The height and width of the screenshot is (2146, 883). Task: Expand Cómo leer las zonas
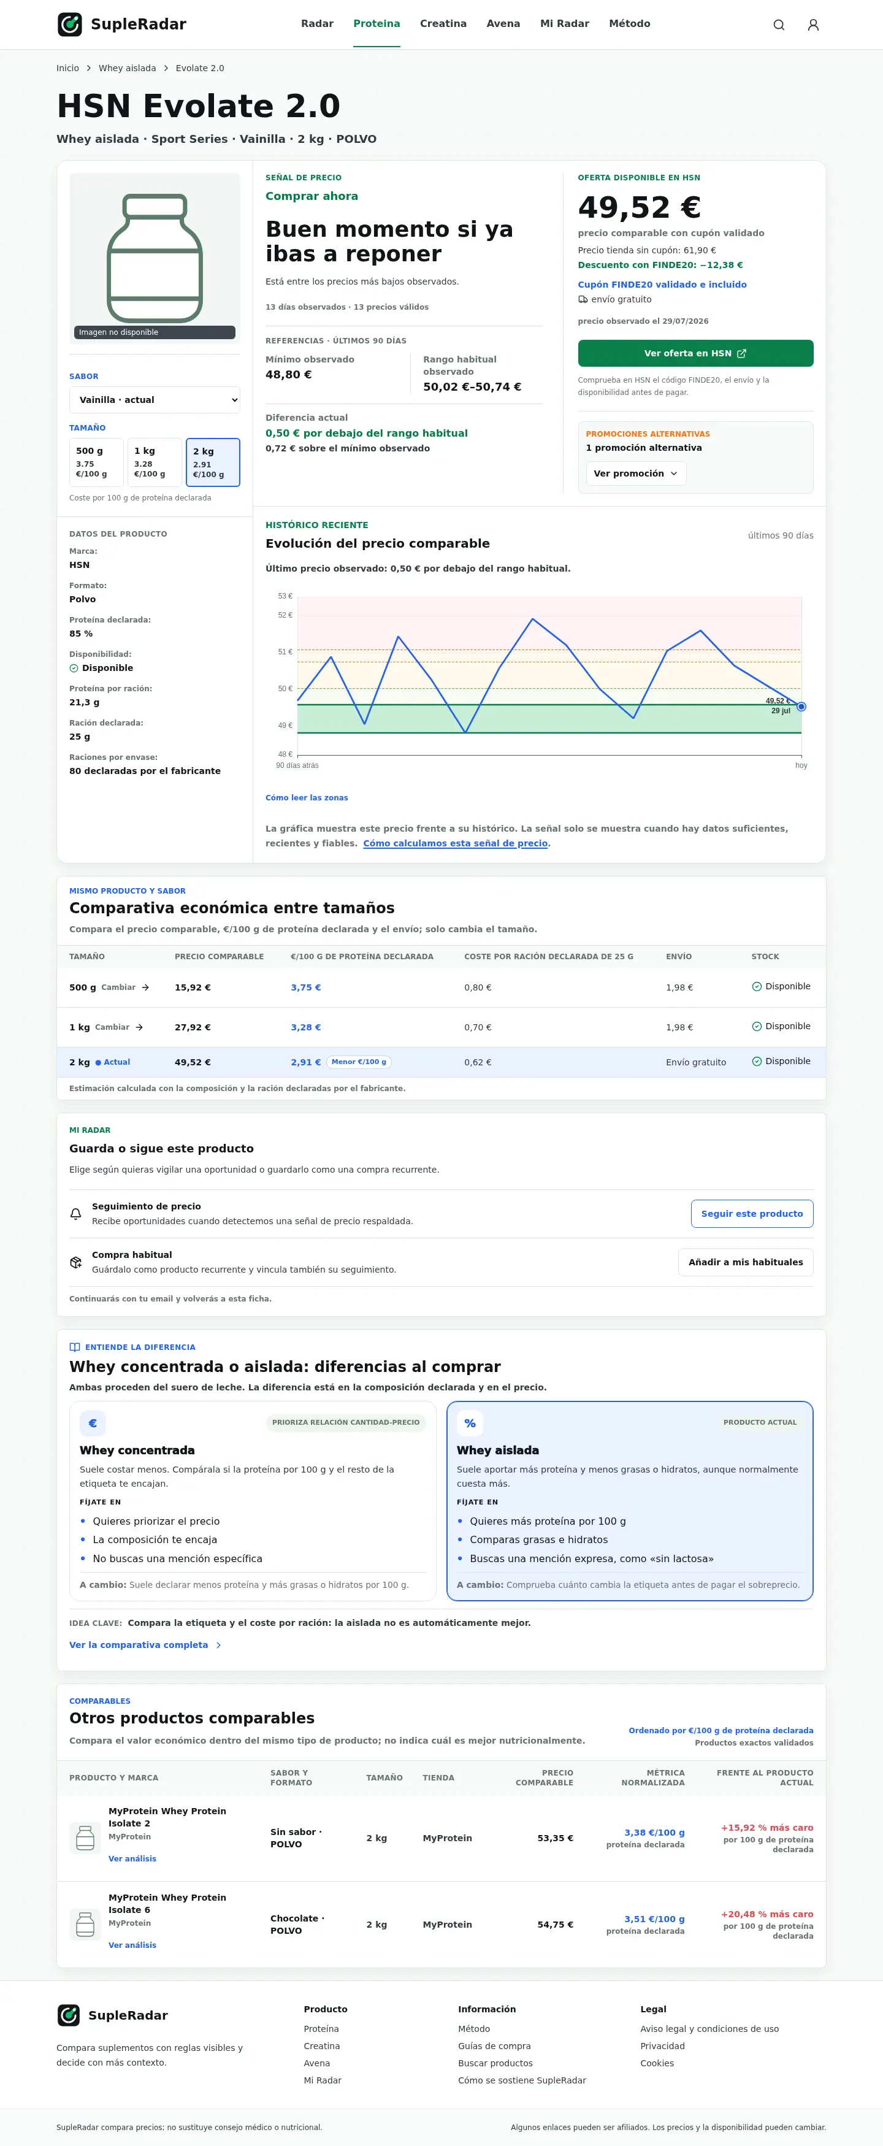(x=307, y=798)
